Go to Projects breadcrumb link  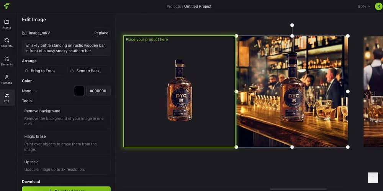pyautogui.click(x=173, y=6)
